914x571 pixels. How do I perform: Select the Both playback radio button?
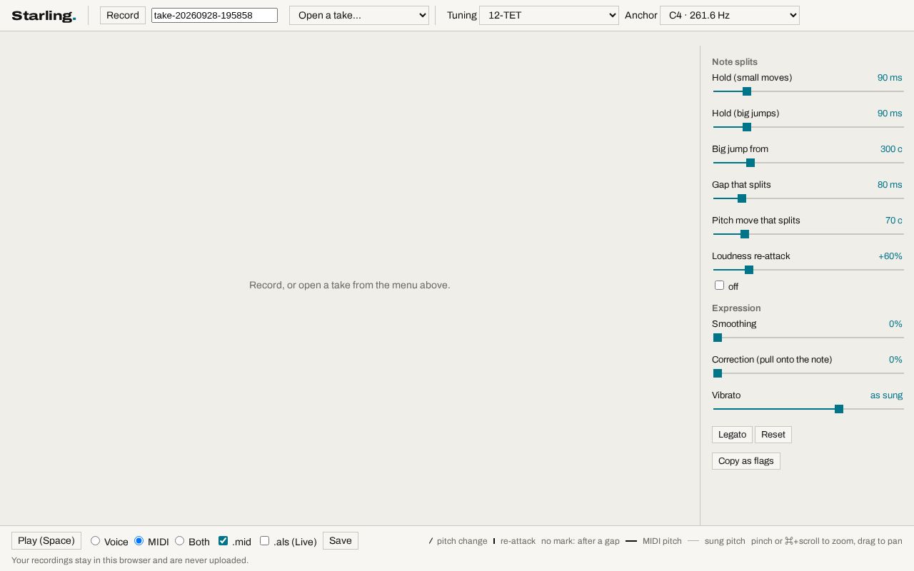tap(180, 541)
